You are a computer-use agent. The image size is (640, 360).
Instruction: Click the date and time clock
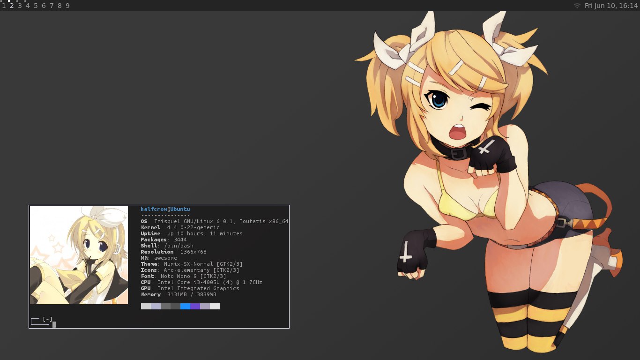point(611,6)
